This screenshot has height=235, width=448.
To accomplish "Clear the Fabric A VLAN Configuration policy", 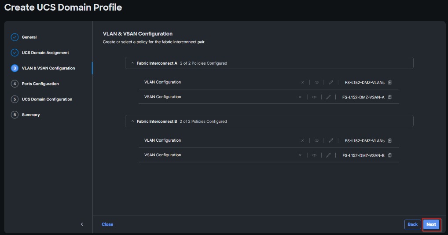I will pyautogui.click(x=302, y=82).
